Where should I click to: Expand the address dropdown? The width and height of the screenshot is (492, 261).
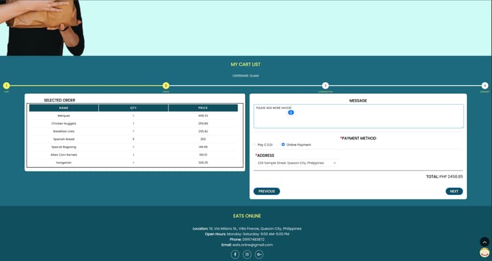(297, 163)
